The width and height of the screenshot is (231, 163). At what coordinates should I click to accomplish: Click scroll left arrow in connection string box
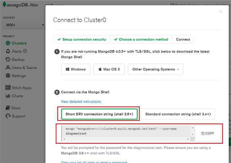(x=64, y=139)
